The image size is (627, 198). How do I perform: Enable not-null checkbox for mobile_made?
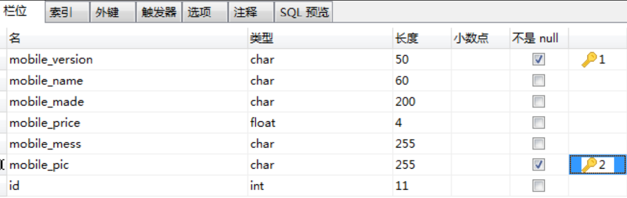point(538,102)
